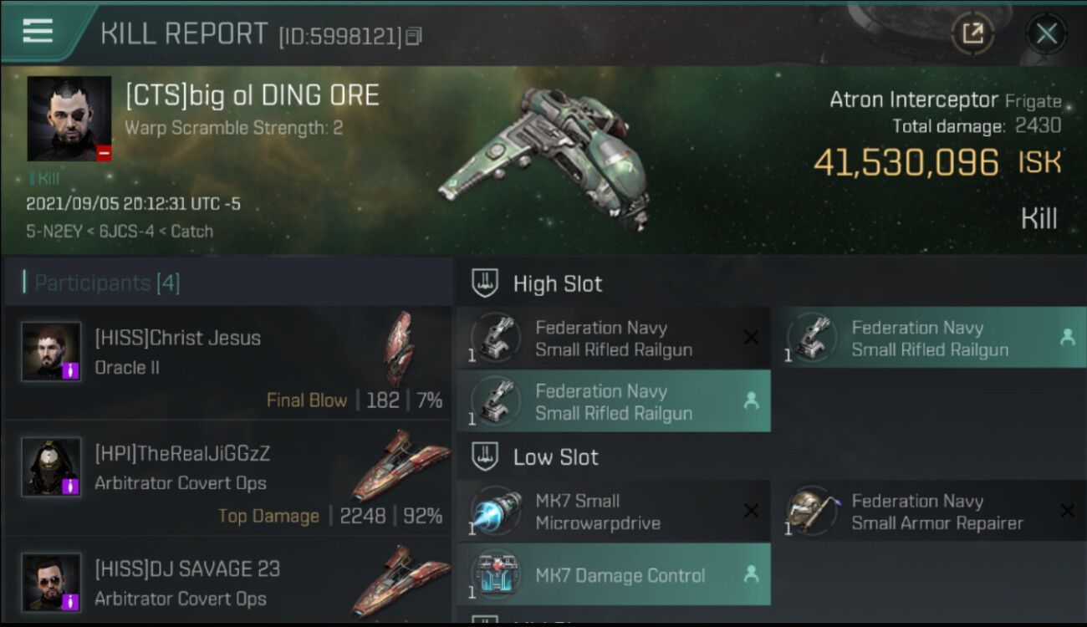Click the Oracle II ship icon
Screen dimensions: 1087x627
coord(398,349)
